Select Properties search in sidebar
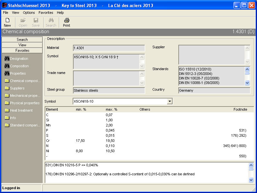This screenshot has width=257, height=193. click(15, 73)
